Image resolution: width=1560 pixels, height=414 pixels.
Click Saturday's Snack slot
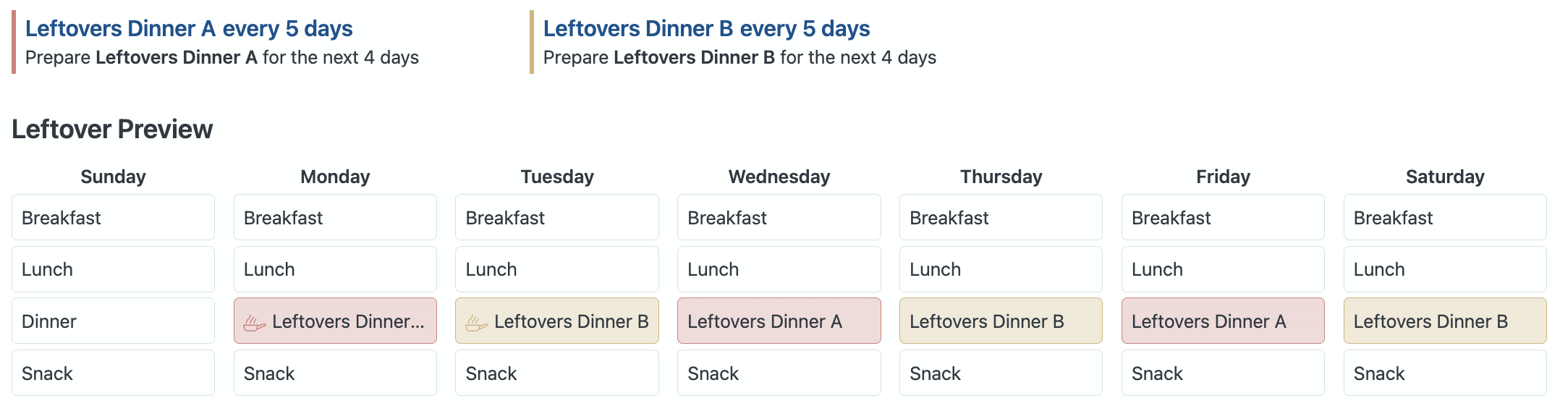pos(1444,373)
